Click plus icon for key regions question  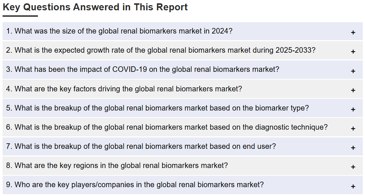click(353, 167)
